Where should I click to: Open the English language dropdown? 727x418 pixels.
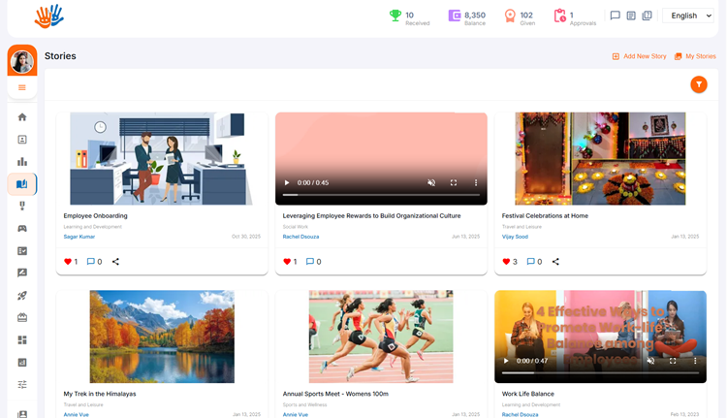690,16
